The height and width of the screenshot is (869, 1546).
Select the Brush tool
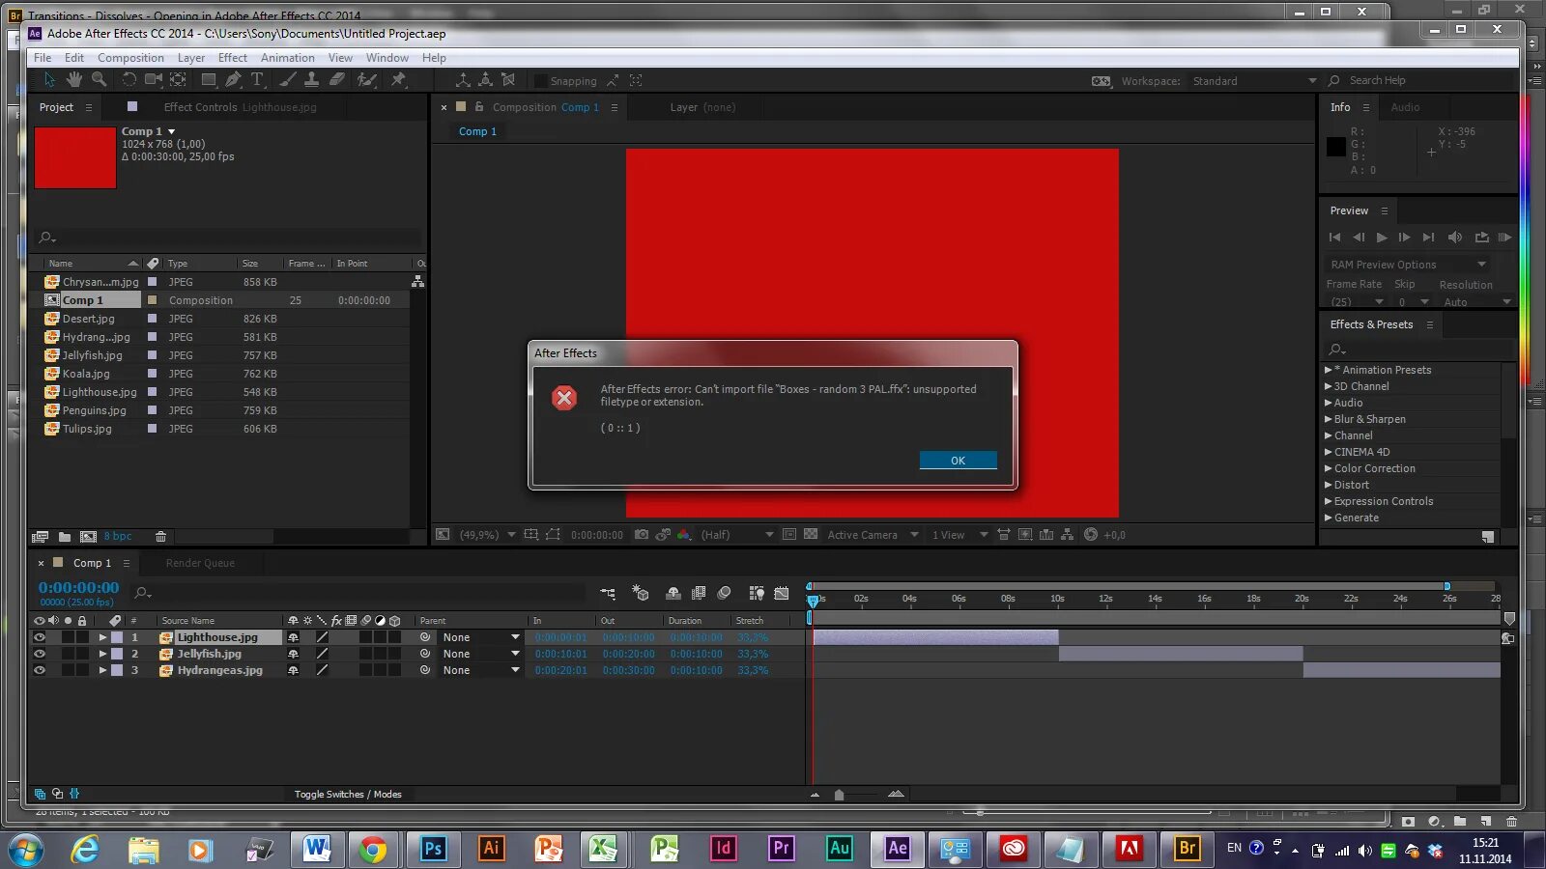pos(288,80)
